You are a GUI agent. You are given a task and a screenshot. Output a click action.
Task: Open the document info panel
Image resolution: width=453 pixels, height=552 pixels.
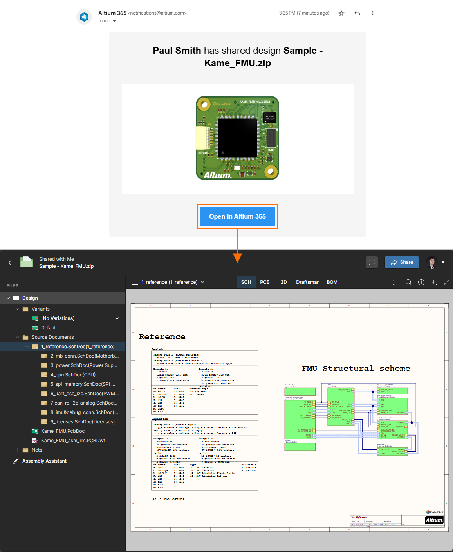pyautogui.click(x=421, y=282)
